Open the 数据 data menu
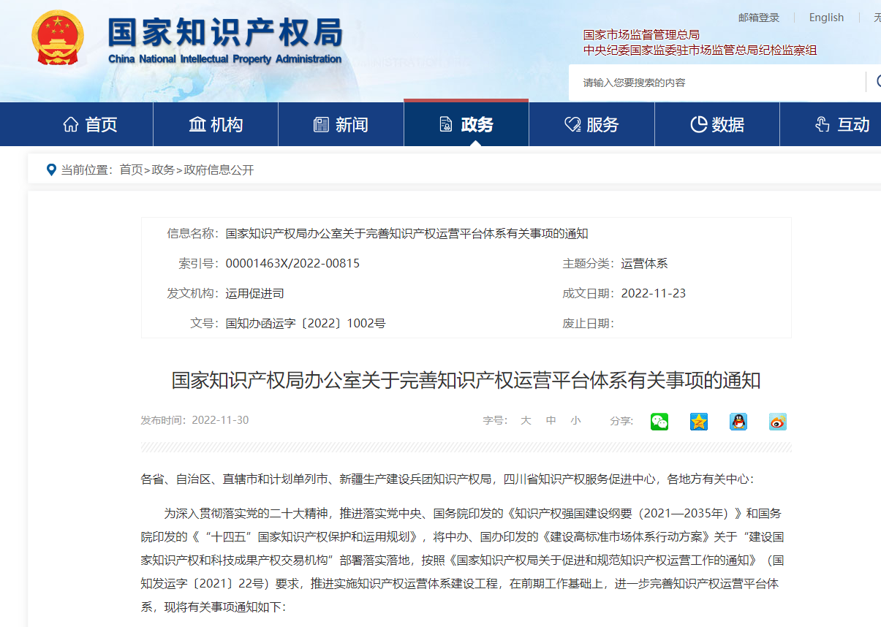This screenshot has height=627, width=881. pos(717,125)
